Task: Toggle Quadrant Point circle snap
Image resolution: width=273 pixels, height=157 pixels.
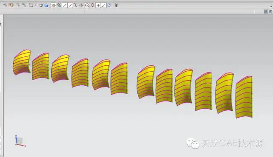Action: tap(93, 5)
